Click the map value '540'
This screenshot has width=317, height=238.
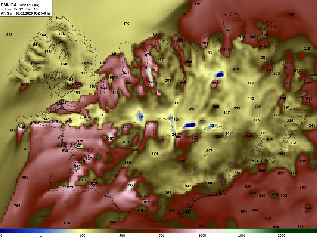(x=249, y=136)
